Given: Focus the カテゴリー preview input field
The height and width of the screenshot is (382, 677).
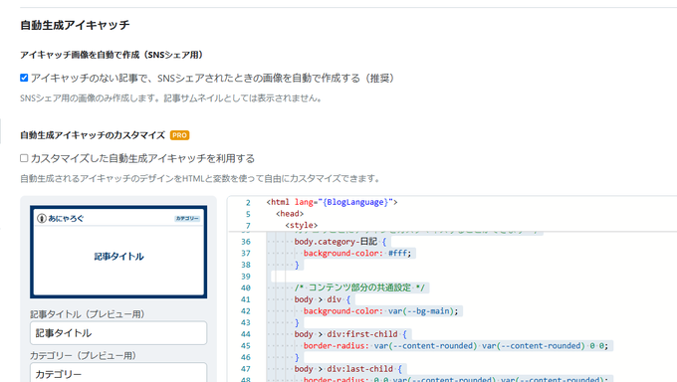Looking at the screenshot, I should (x=118, y=373).
